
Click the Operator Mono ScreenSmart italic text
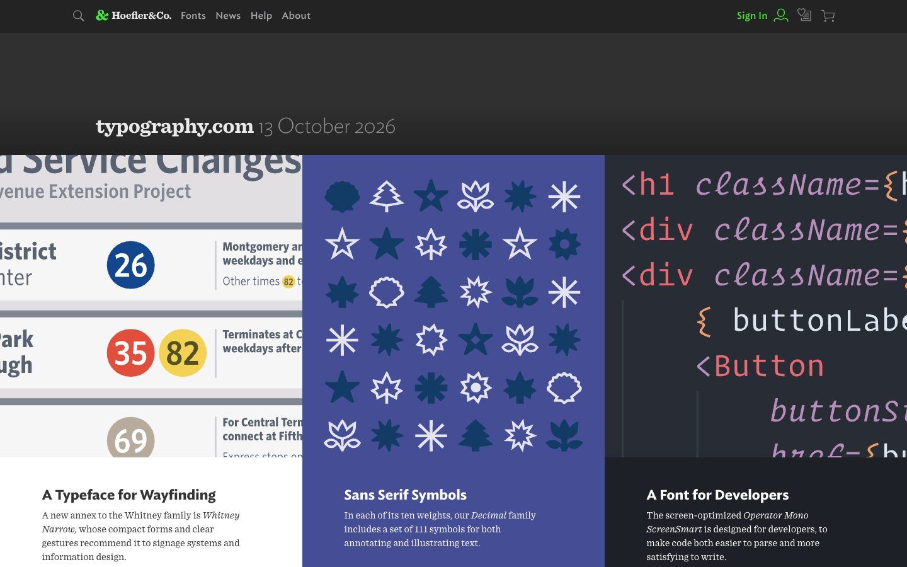(727, 522)
